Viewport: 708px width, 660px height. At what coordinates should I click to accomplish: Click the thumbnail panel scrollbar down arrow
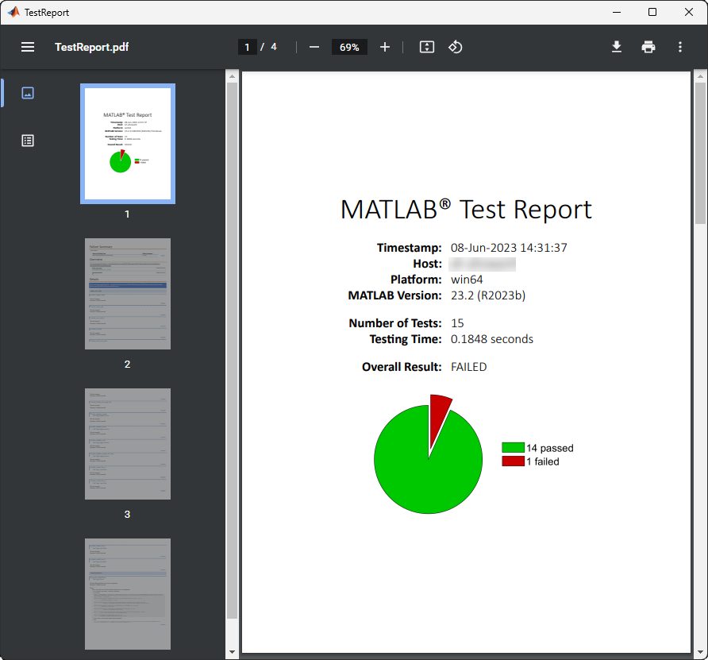pos(232,652)
